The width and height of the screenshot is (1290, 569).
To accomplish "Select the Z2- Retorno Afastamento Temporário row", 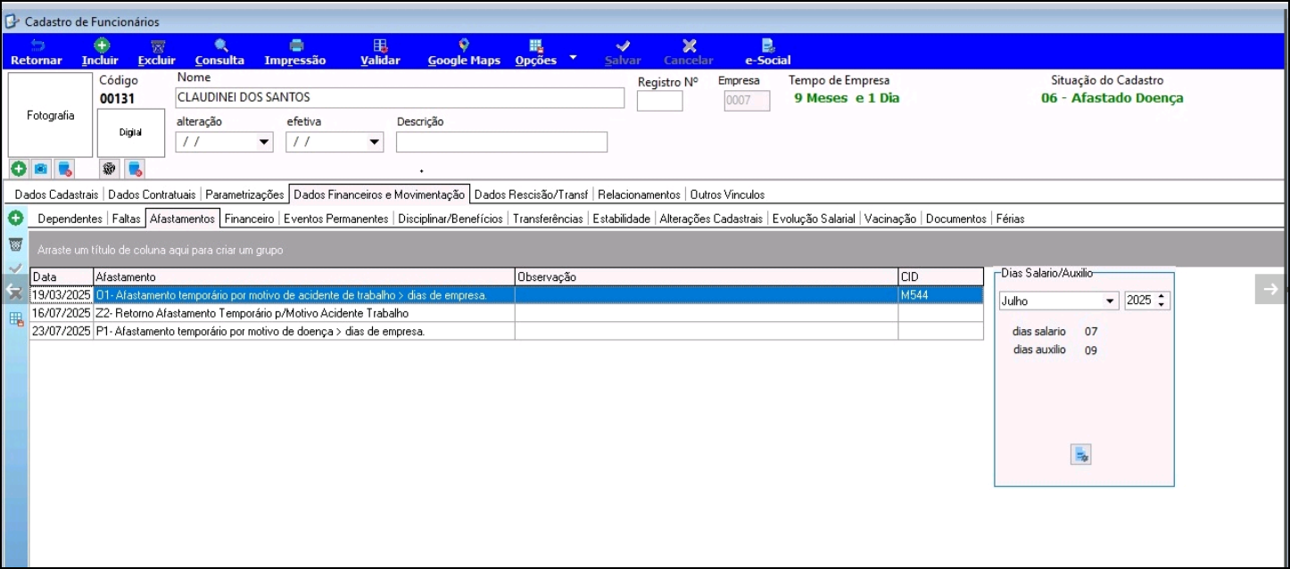I will pyautogui.click(x=507, y=313).
